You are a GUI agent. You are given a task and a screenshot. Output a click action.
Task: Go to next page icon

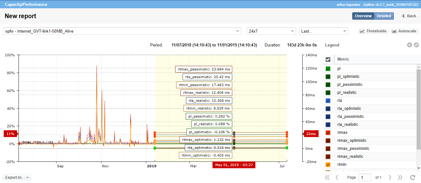coord(390,177)
